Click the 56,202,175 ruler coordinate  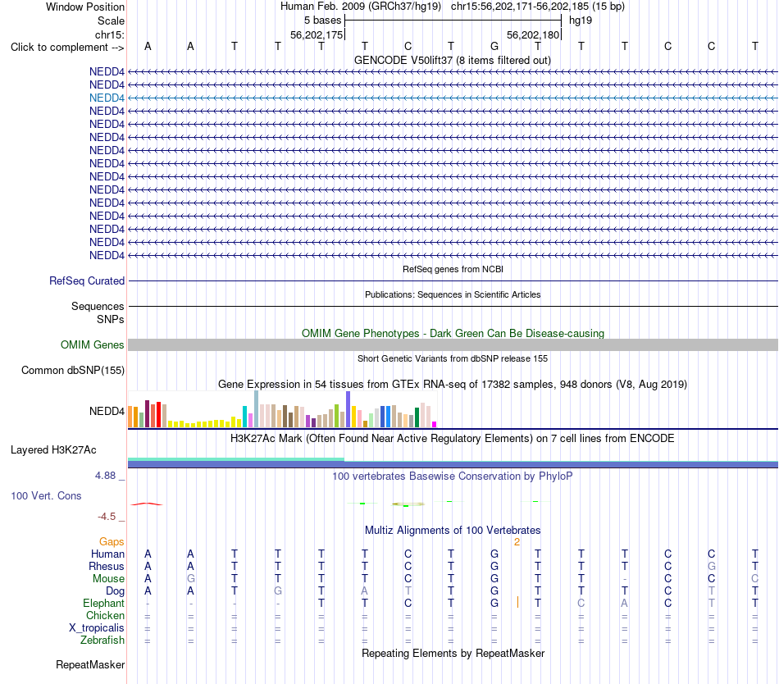(x=317, y=34)
